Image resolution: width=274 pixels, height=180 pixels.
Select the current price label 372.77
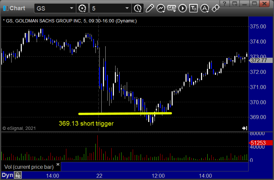(x=260, y=60)
